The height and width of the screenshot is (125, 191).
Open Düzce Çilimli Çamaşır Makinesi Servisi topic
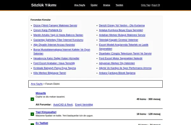click(x=55, y=25)
